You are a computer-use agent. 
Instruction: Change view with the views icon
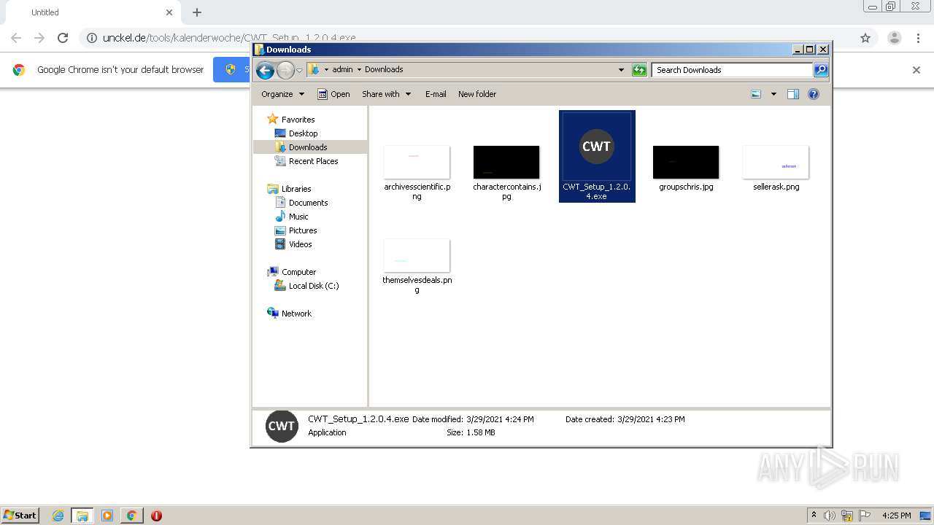point(756,94)
